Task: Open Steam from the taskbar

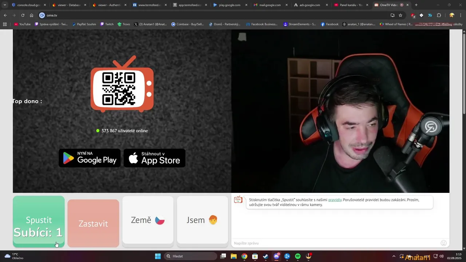Action: point(266,256)
